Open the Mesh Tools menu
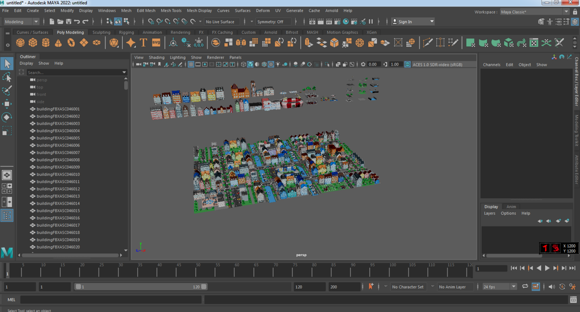 tap(171, 11)
